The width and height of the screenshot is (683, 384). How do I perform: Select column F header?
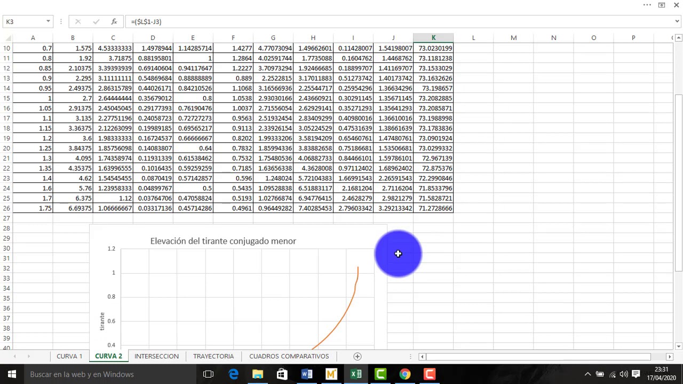(x=233, y=38)
